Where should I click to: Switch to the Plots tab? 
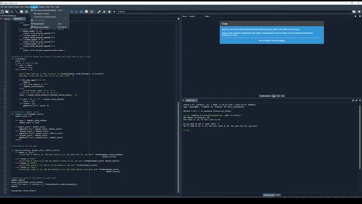[x=278, y=96]
